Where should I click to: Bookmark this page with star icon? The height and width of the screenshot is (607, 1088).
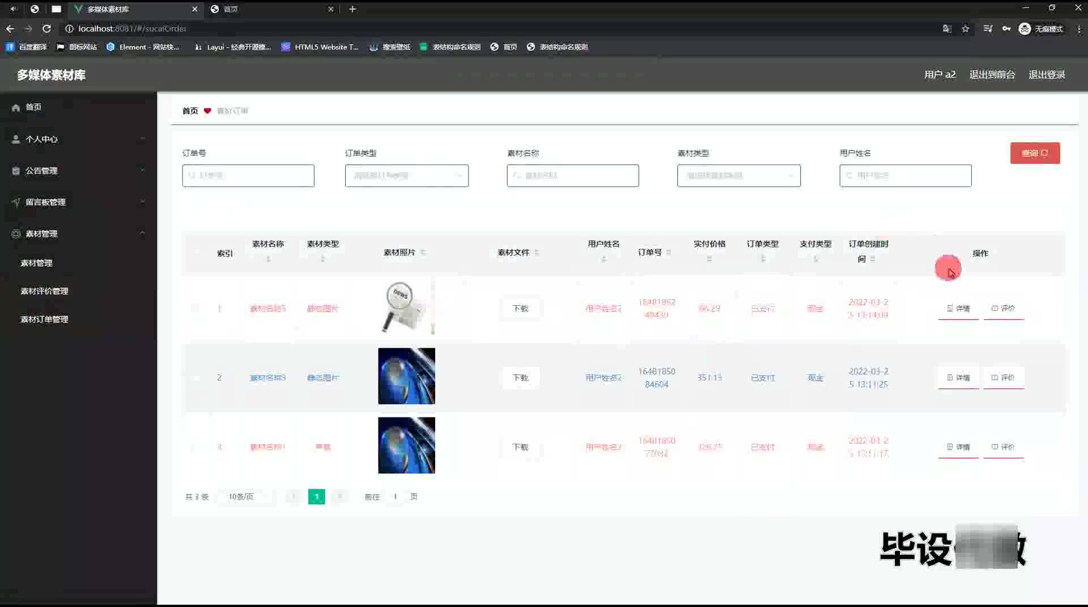[x=965, y=29]
